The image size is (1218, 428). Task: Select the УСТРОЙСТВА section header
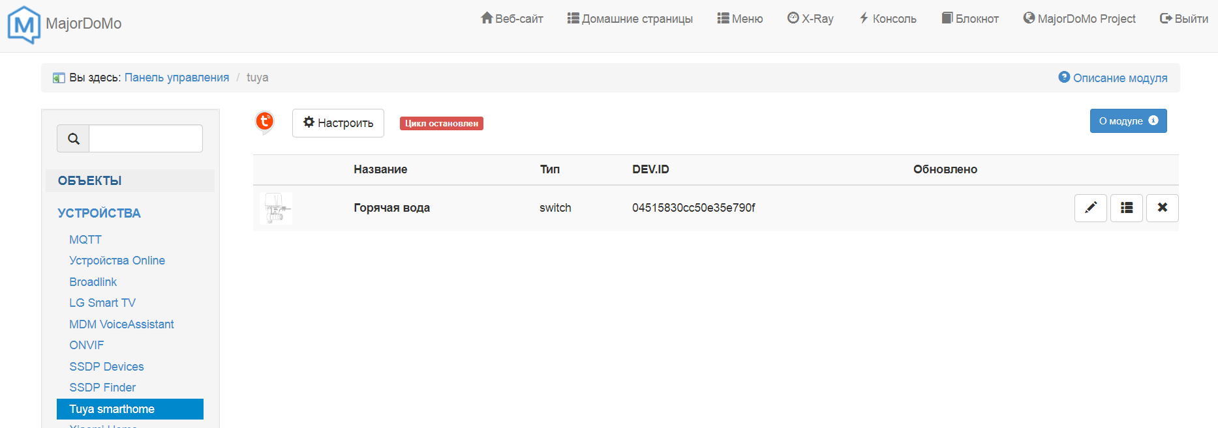(x=99, y=213)
